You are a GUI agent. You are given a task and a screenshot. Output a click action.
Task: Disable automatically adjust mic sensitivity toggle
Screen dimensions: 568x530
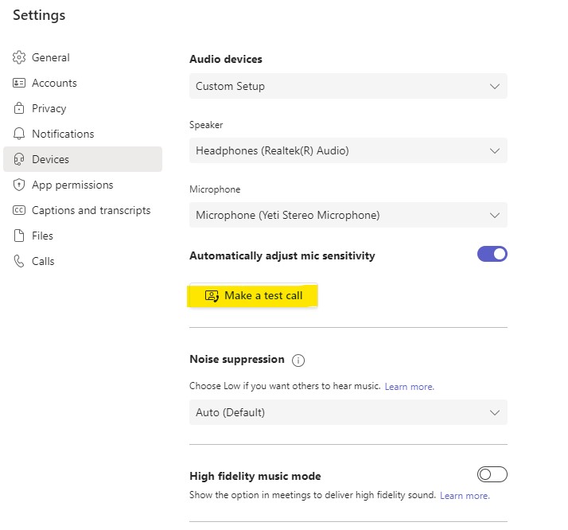pos(492,254)
